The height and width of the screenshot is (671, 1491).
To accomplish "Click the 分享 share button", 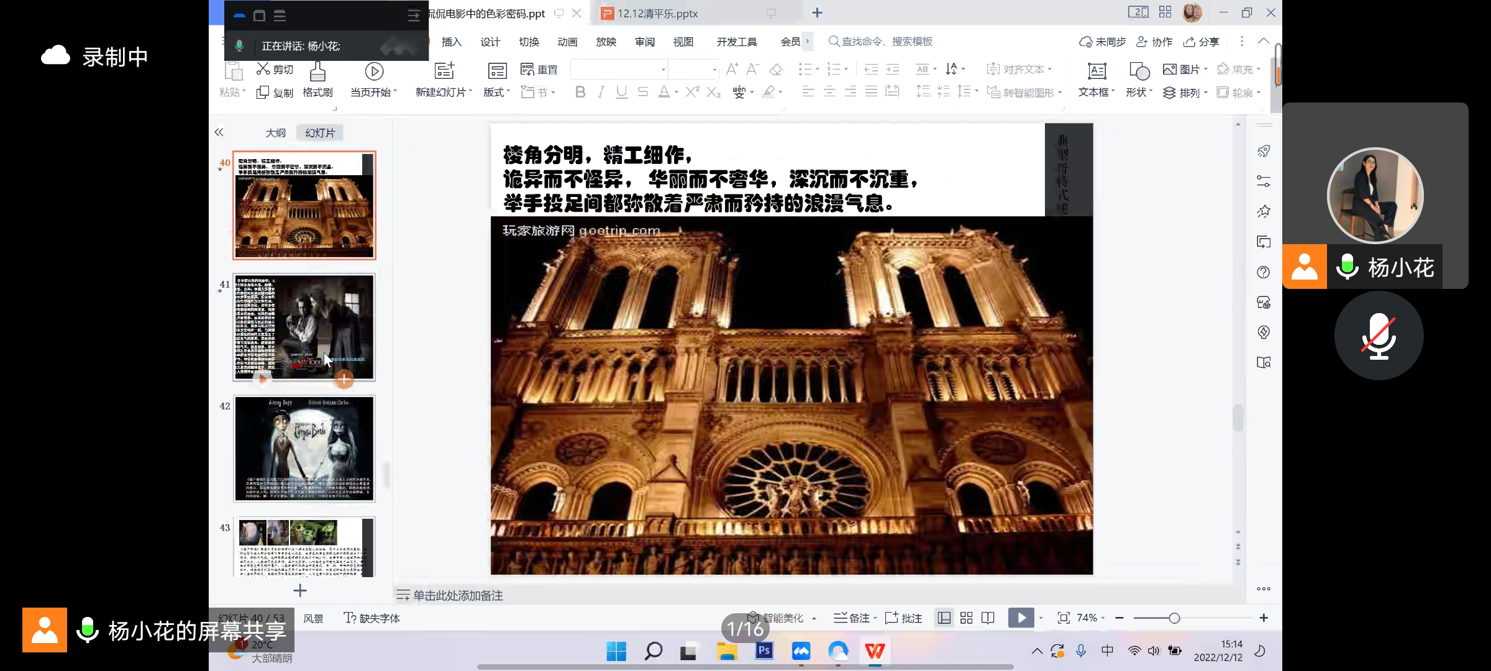I will [1201, 42].
